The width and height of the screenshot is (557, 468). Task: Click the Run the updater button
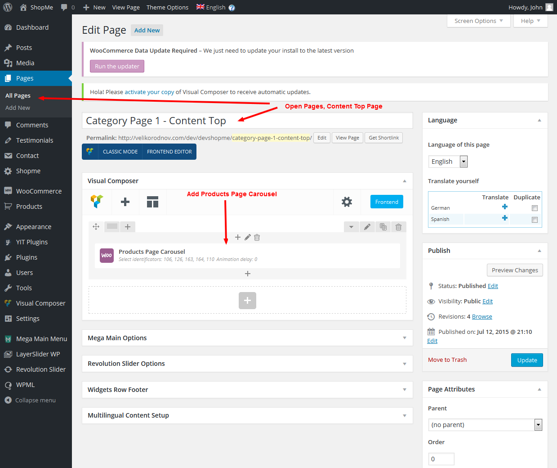pyautogui.click(x=117, y=66)
